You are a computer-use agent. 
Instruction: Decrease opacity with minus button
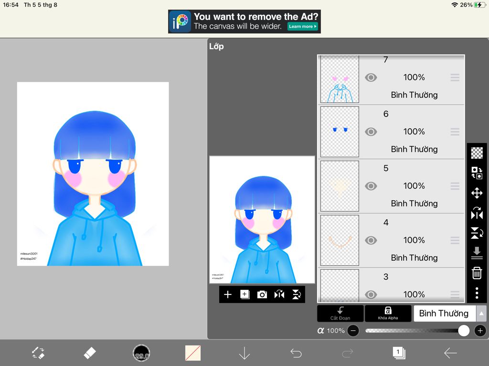click(353, 331)
